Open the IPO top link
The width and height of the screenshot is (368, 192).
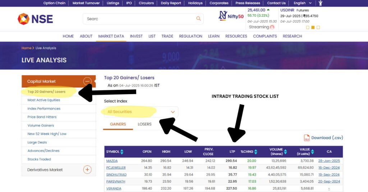(x=129, y=3)
